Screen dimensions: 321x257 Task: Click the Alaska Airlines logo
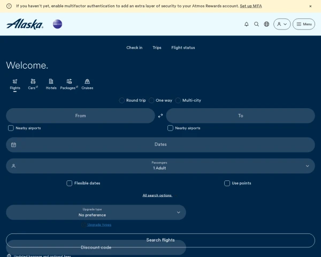[25, 24]
